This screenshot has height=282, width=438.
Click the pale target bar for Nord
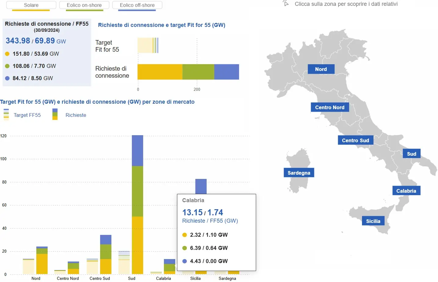click(x=28, y=266)
